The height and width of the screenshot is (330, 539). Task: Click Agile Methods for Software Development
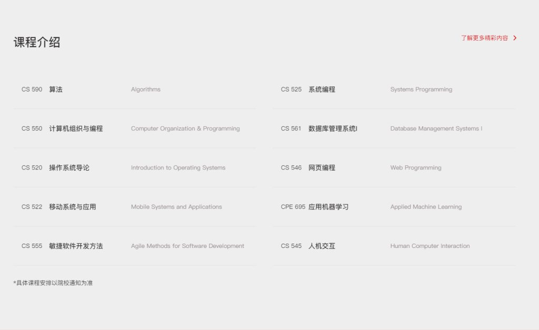point(187,246)
